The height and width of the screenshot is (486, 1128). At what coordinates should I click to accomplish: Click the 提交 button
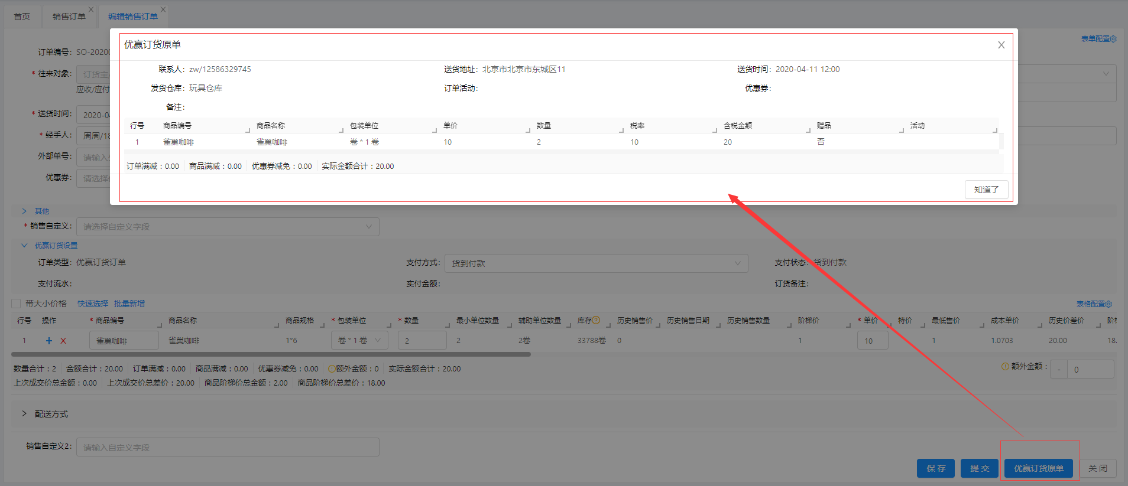pyautogui.click(x=980, y=468)
